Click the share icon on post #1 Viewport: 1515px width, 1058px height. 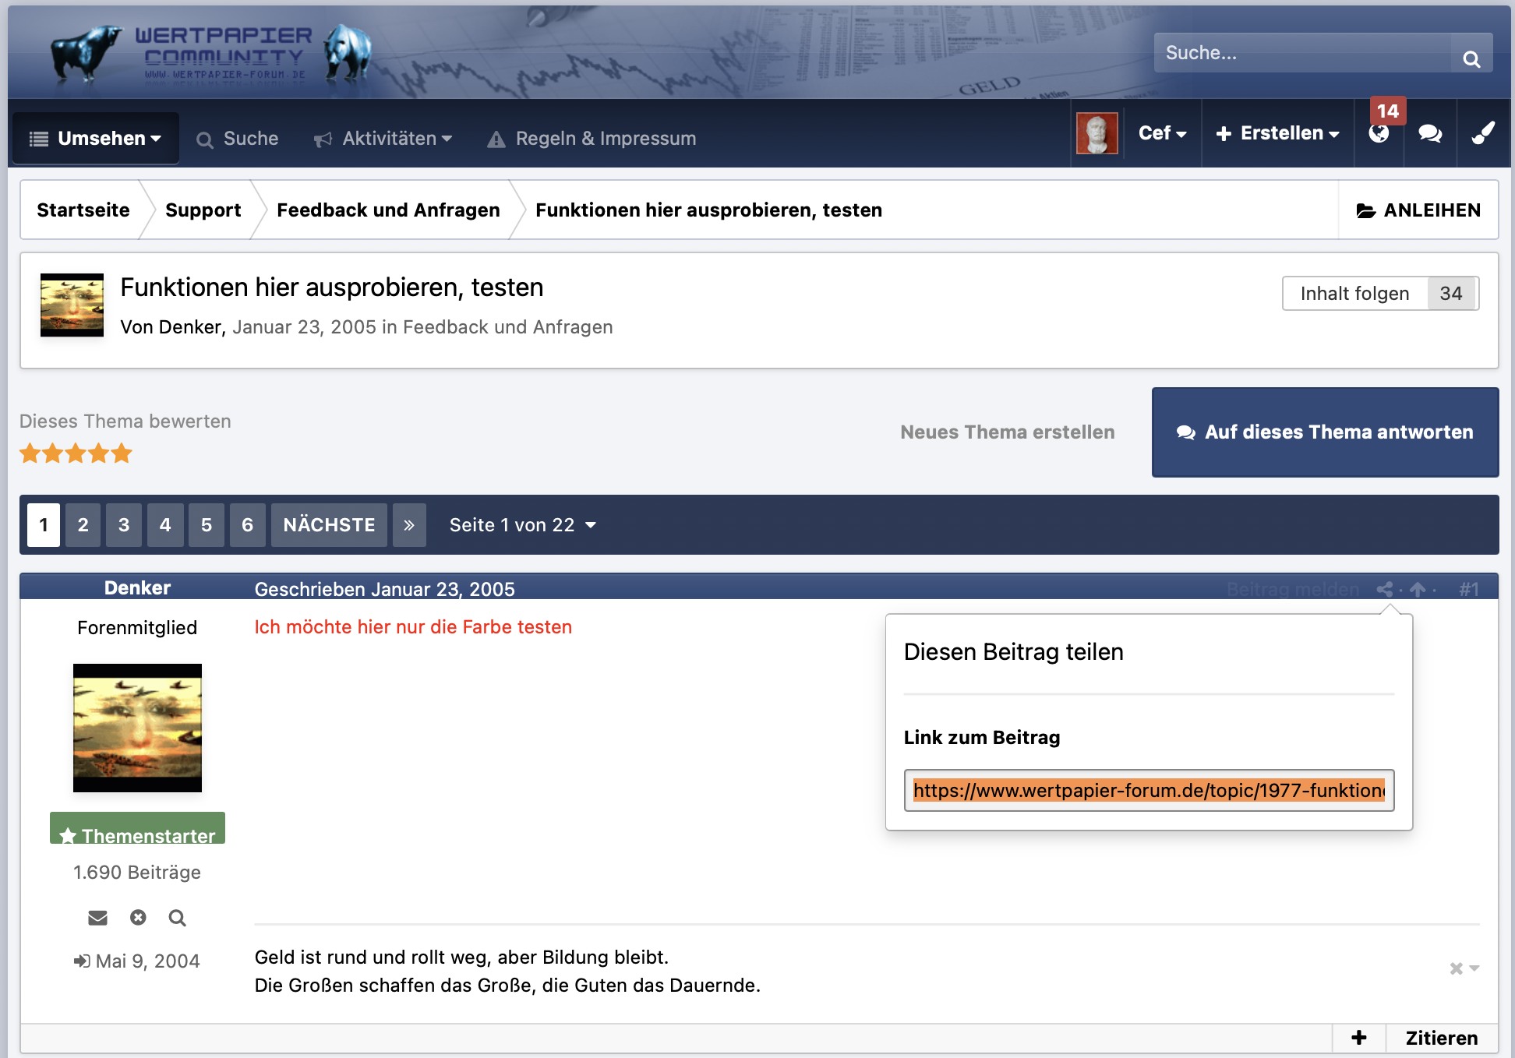click(x=1384, y=589)
